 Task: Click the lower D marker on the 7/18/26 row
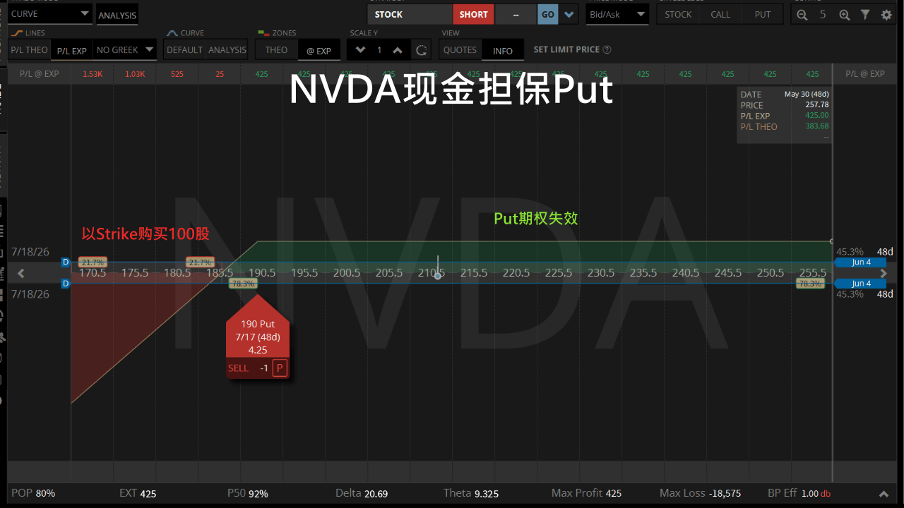click(x=66, y=284)
